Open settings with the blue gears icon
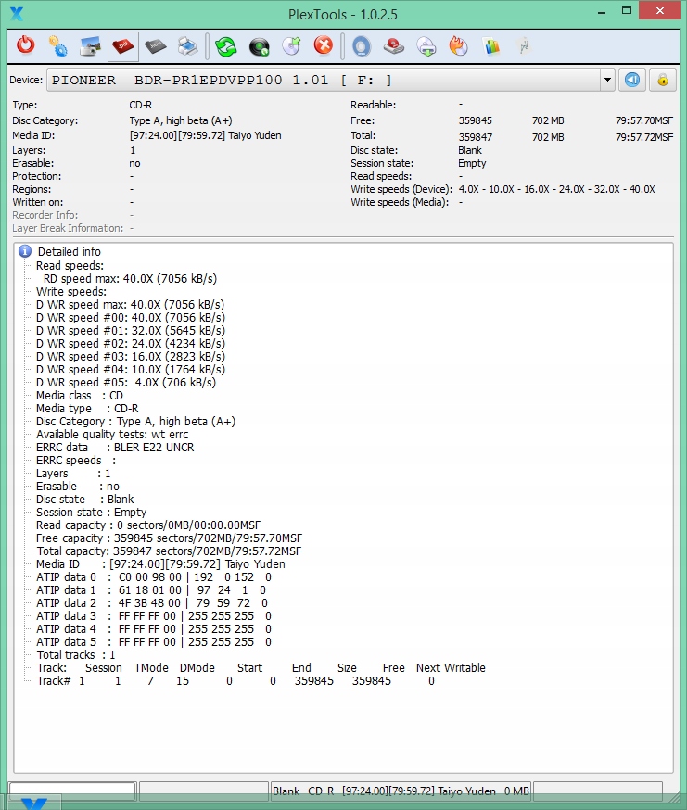Image resolution: width=687 pixels, height=810 pixels. click(x=57, y=45)
